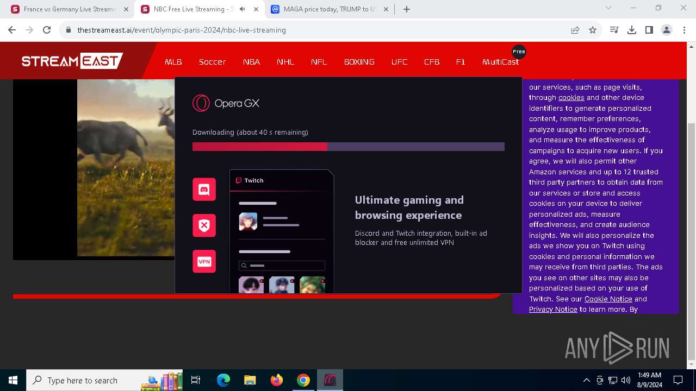The image size is (696, 391).
Task: Close the MAGA price today tab
Action: click(386, 9)
